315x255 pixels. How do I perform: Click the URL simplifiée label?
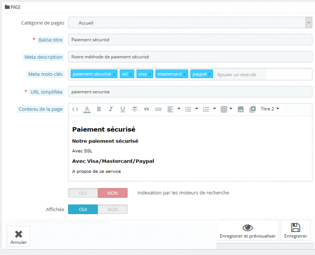(x=46, y=92)
